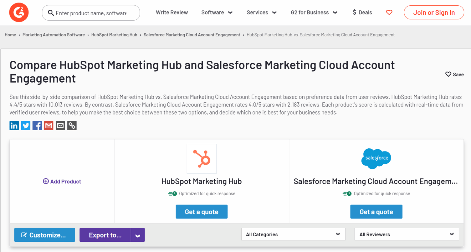
Task: Copy the comparison page link icon
Action: [72, 125]
